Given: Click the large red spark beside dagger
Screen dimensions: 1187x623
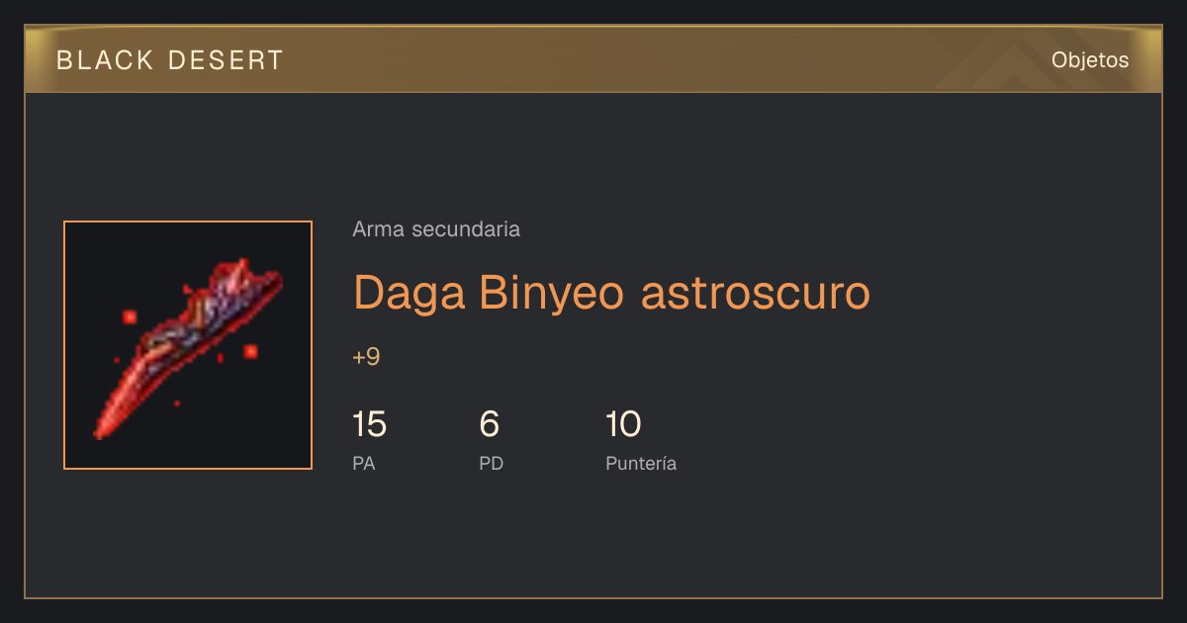Looking at the screenshot, I should [x=250, y=351].
